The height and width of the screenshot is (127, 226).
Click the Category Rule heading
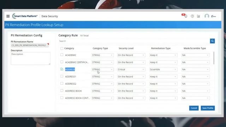tap(68, 35)
